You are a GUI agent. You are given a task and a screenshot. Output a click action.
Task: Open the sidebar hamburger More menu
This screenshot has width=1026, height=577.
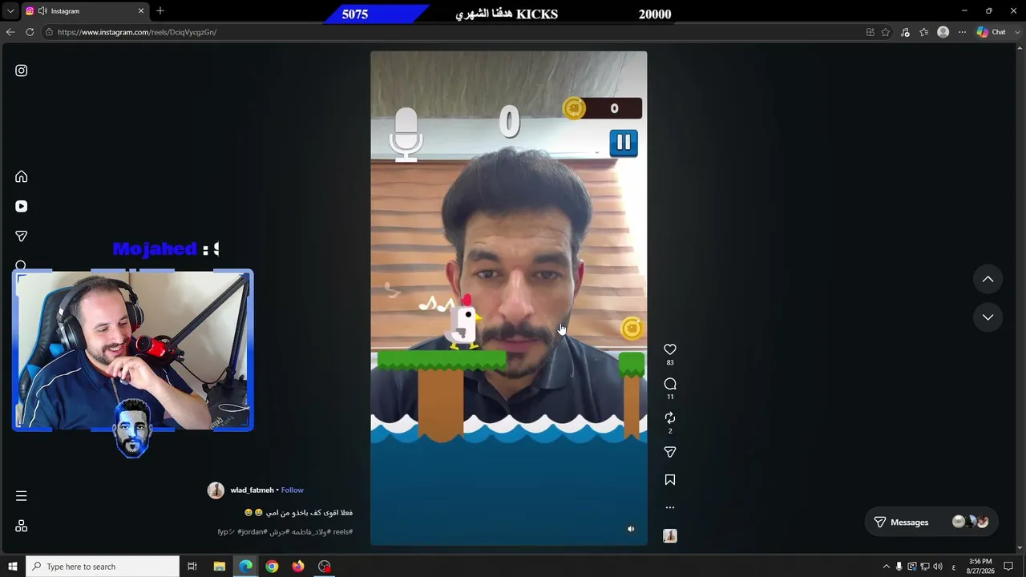[22, 496]
